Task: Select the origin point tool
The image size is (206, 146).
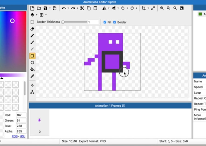Action: tap(32, 85)
